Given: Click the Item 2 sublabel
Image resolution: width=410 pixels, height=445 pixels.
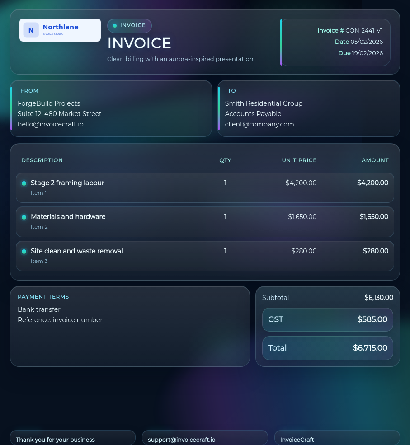Looking at the screenshot, I should tap(39, 227).
